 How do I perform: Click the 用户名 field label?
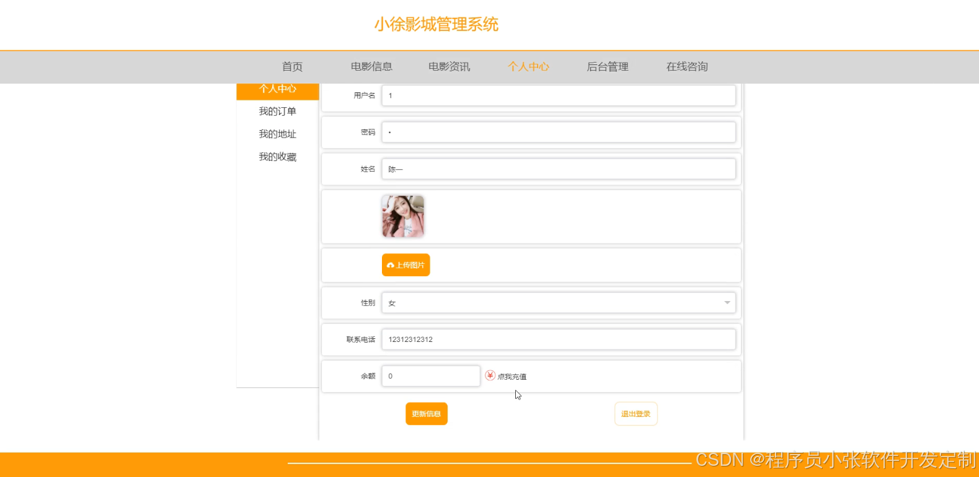pyautogui.click(x=365, y=95)
